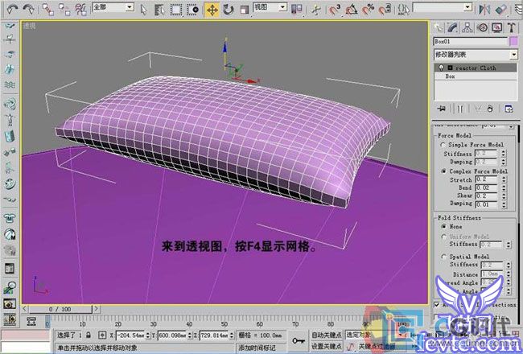The height and width of the screenshot is (354, 523).
Task: Toggle the Window/Crossing selection icon
Action: point(192,10)
